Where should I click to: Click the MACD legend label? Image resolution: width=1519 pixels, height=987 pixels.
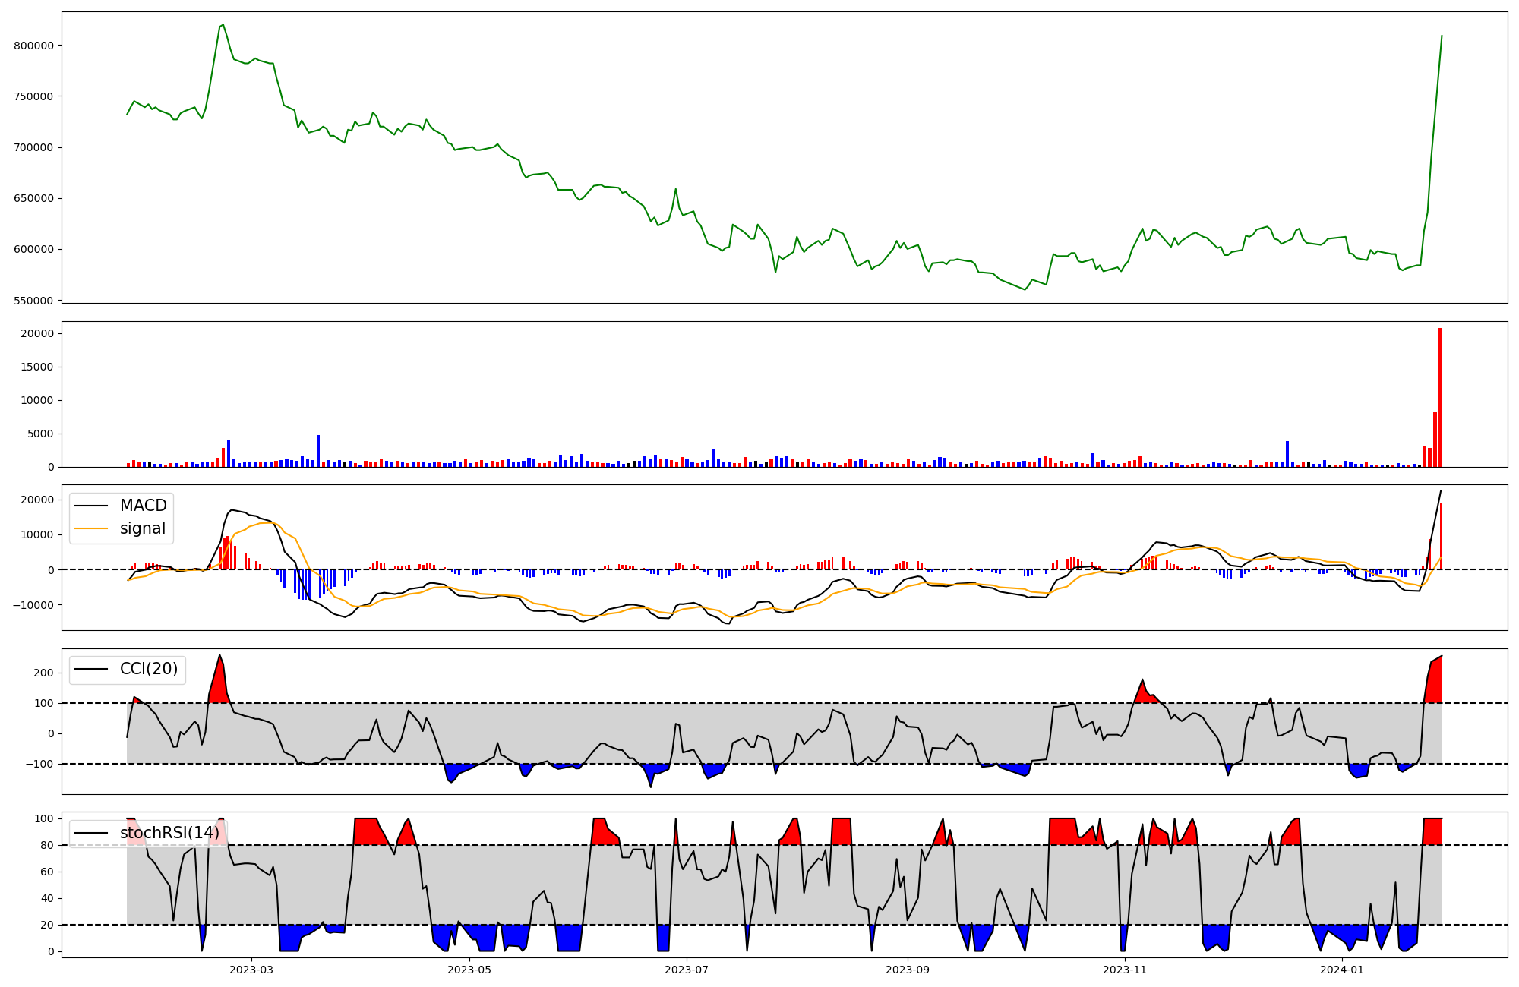(143, 506)
